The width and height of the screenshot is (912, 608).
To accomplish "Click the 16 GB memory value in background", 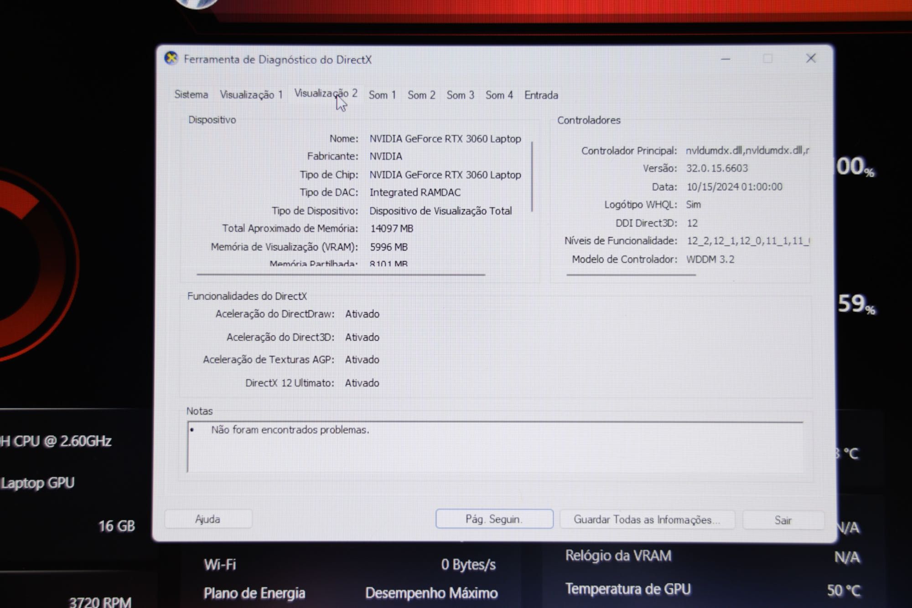I will pyautogui.click(x=117, y=526).
